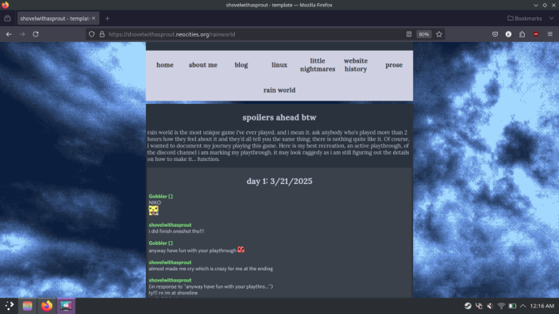Image resolution: width=559 pixels, height=314 pixels.
Task: Save page to Pocket icon
Action: tap(495, 34)
